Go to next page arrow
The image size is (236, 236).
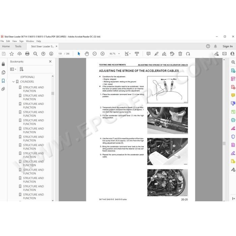51,54
